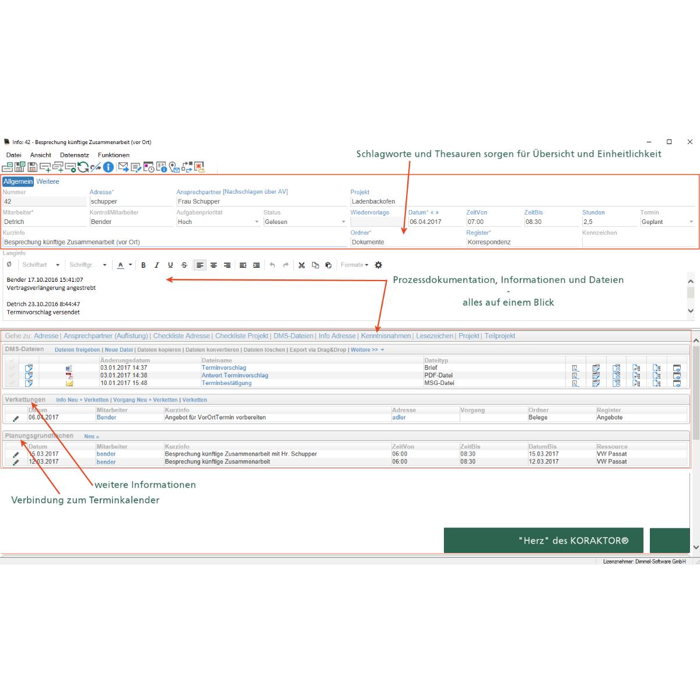Open the Formate dropdown

click(355, 265)
